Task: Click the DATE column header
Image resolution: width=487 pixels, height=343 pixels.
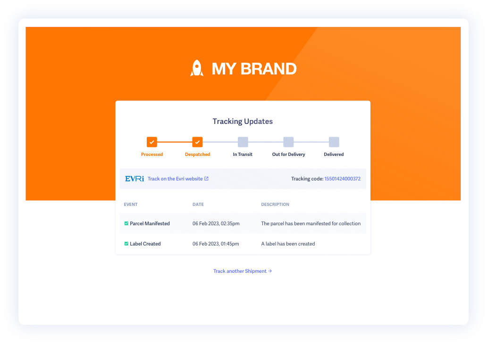Action: [198, 204]
